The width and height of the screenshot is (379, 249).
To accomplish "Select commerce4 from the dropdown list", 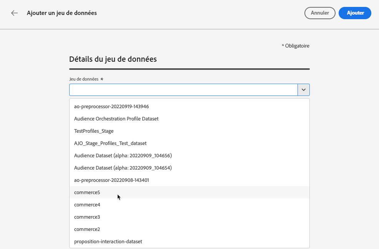I will coord(87,204).
